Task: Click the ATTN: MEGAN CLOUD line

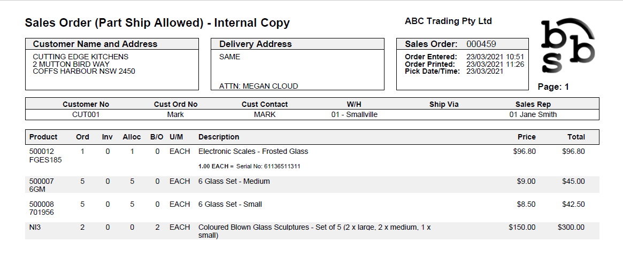Action: [258, 86]
